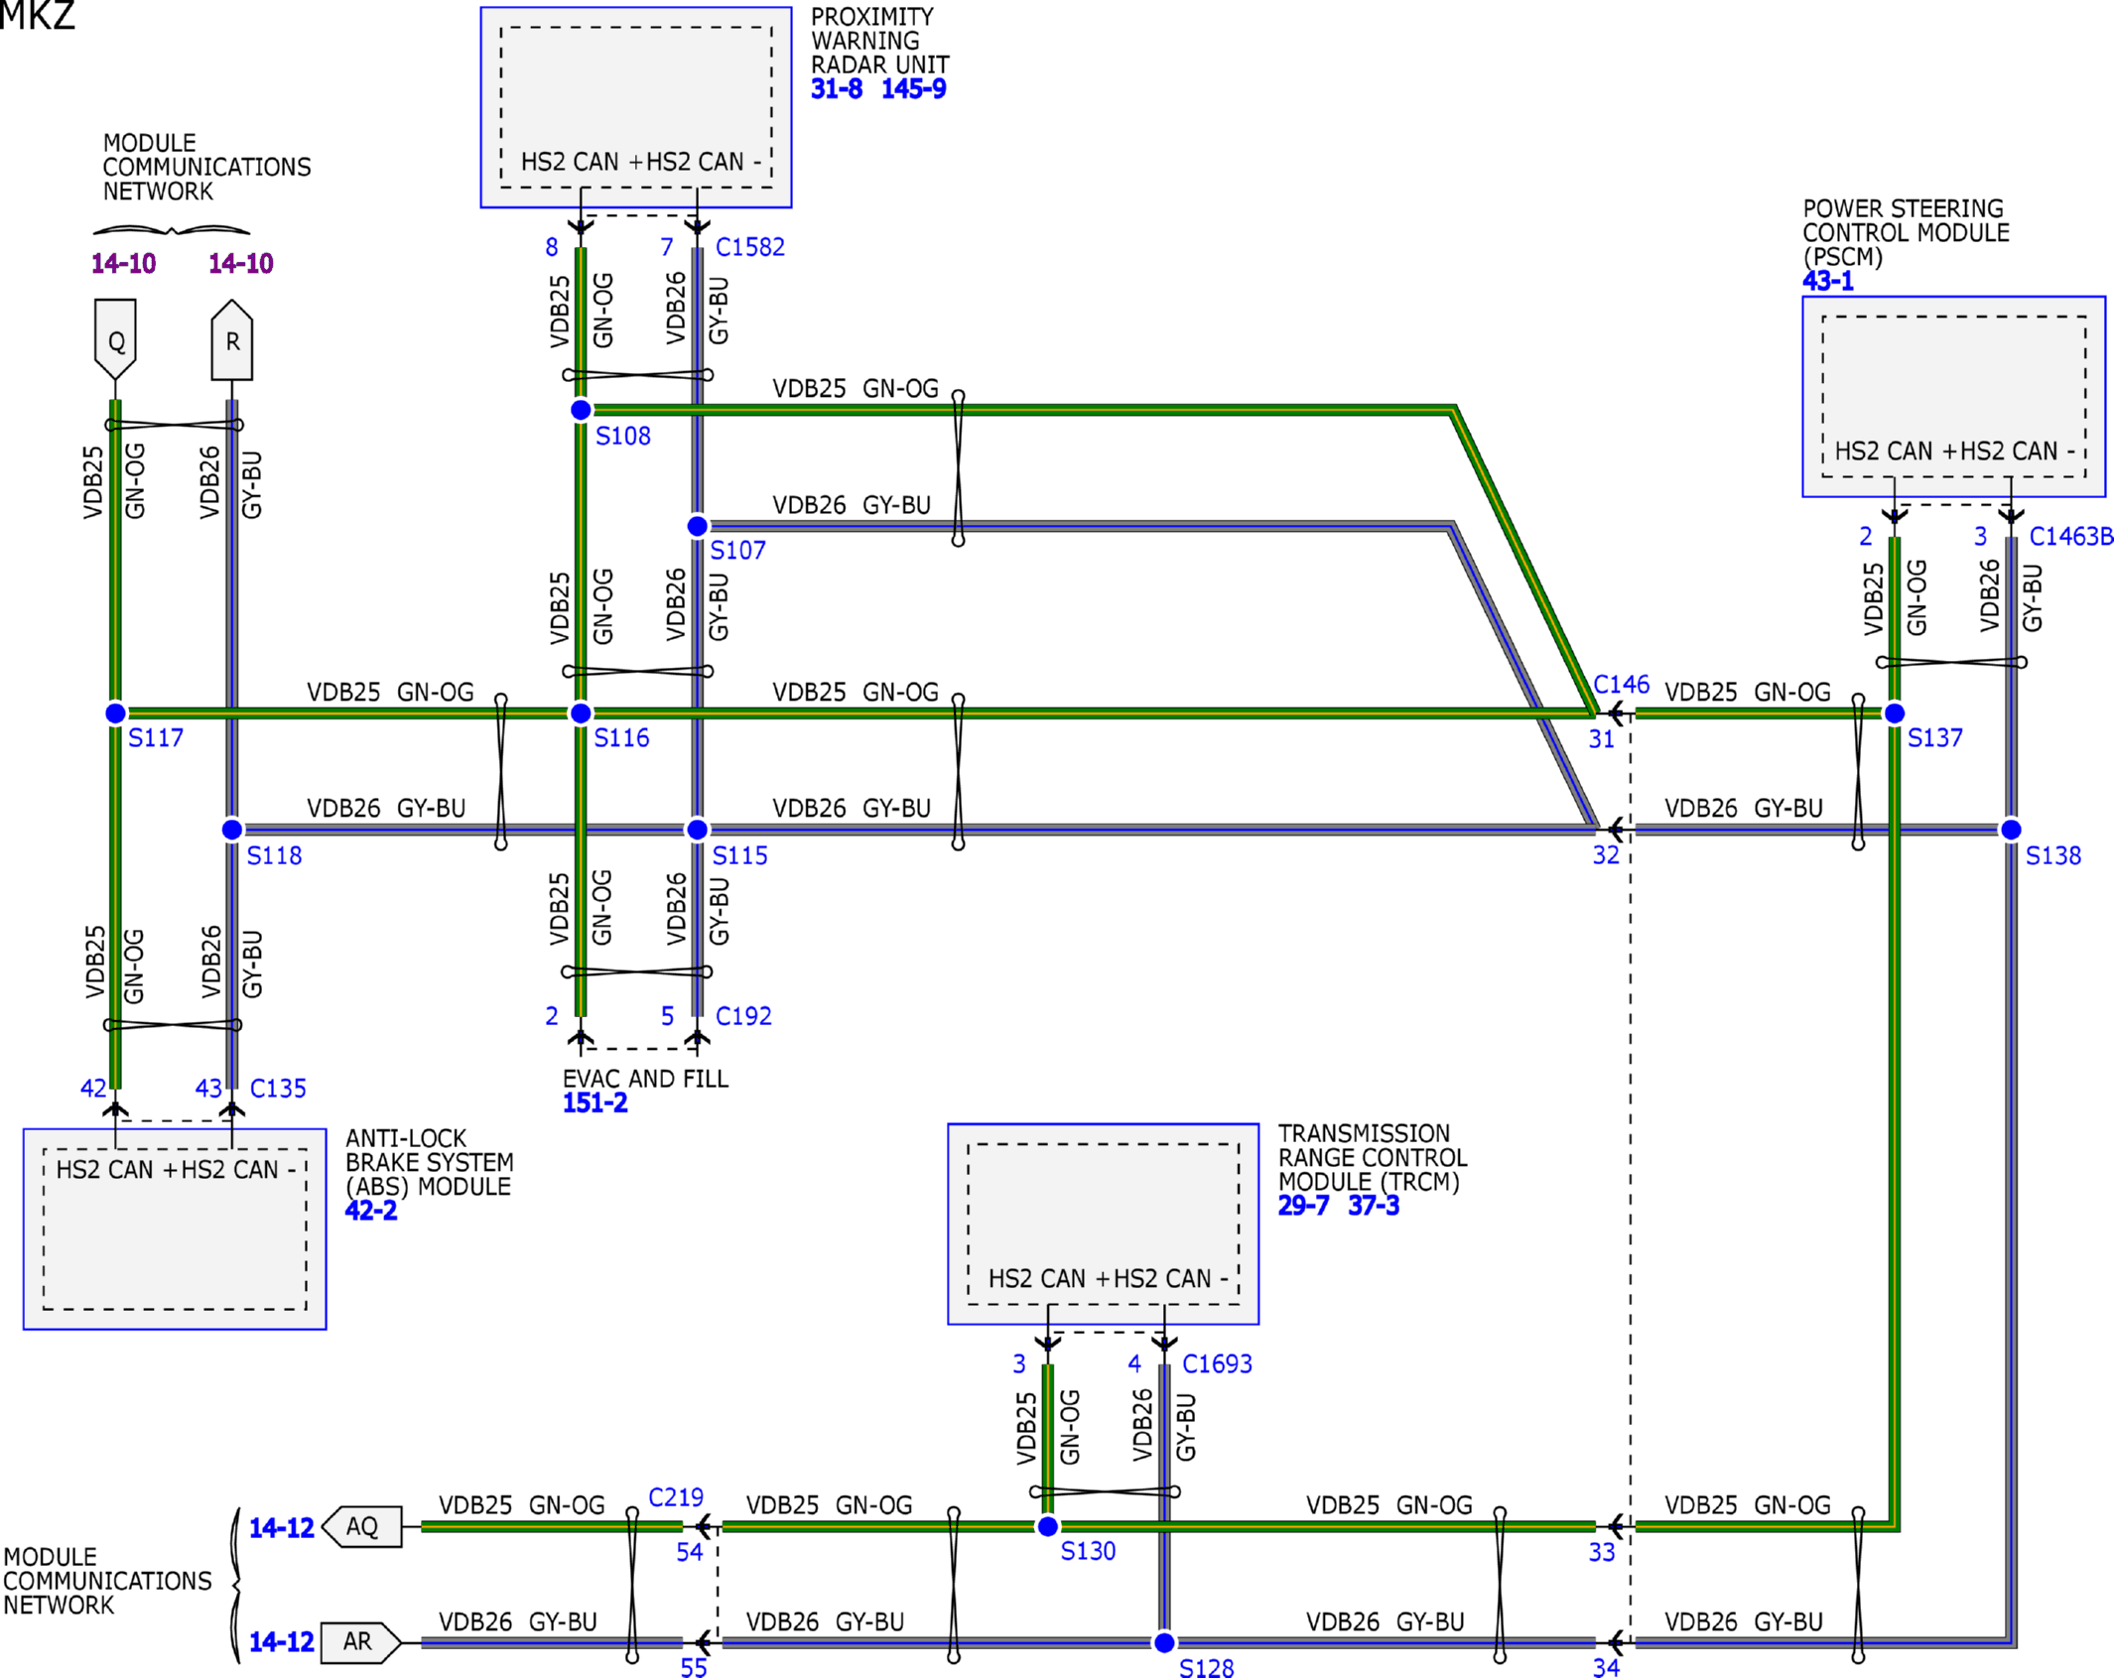
Task: Click the Proximity Warning Radar Unit box
Action: 636,107
